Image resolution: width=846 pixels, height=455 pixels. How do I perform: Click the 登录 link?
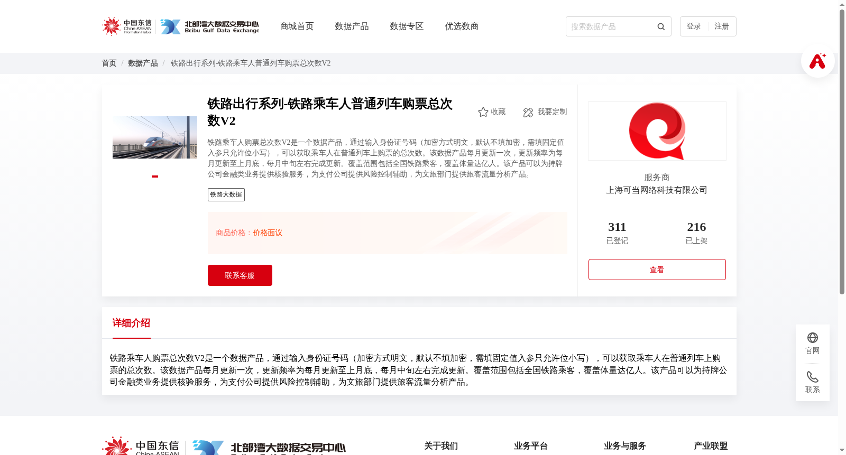694,26
